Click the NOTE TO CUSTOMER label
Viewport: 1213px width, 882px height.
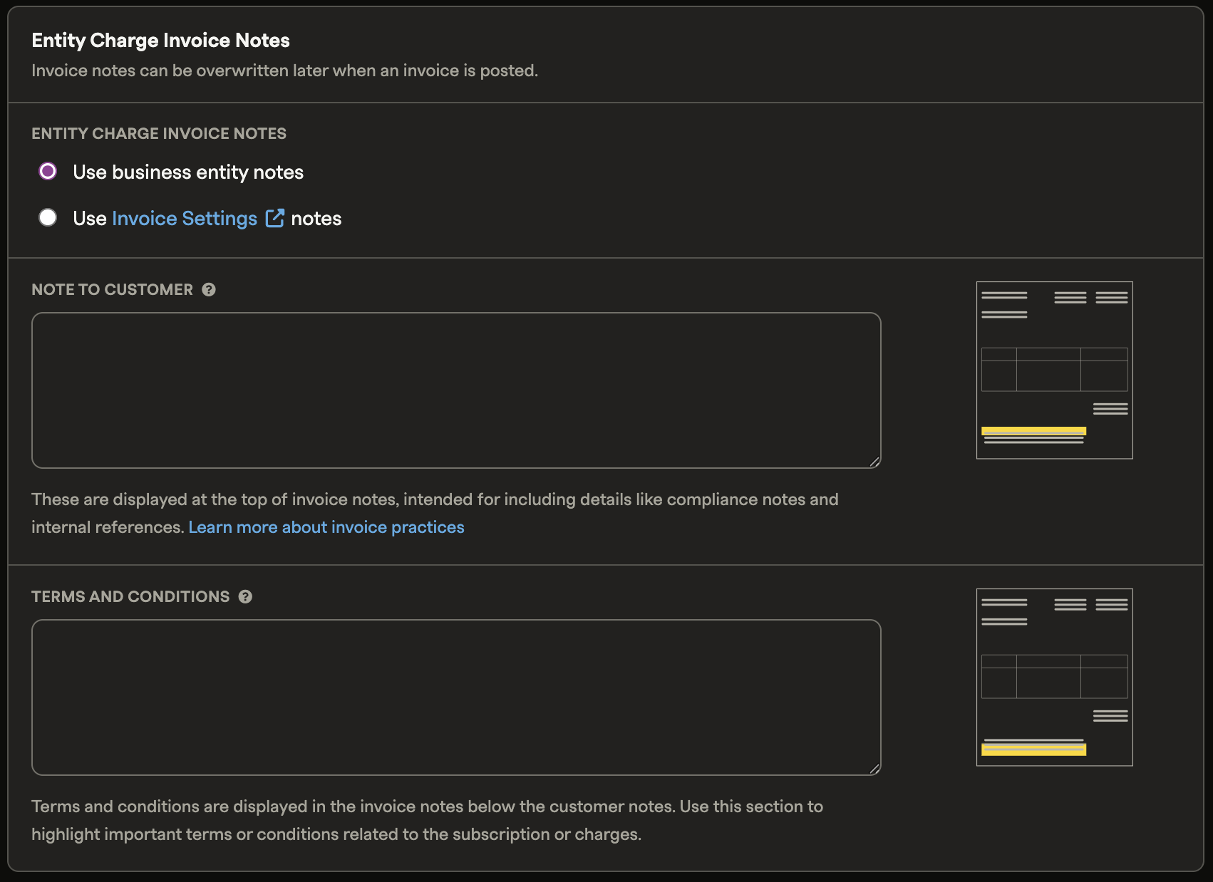112,289
